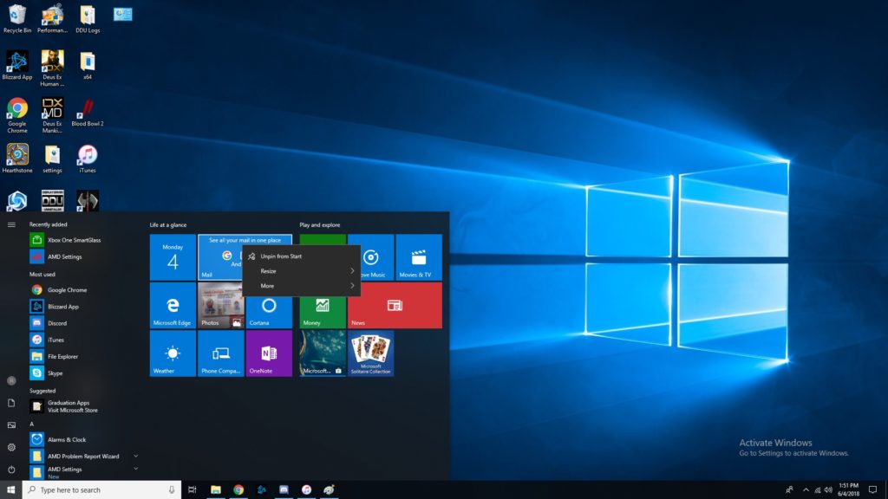
Task: Open the red News tile
Action: (x=395, y=305)
